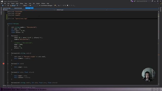This screenshot has height=91, width=162.
Task: Click the webcam overlay thumbnail
Action: (x=149, y=75)
